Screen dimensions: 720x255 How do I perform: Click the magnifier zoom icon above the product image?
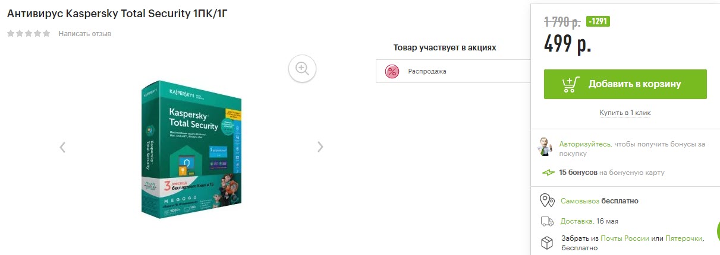tap(302, 68)
